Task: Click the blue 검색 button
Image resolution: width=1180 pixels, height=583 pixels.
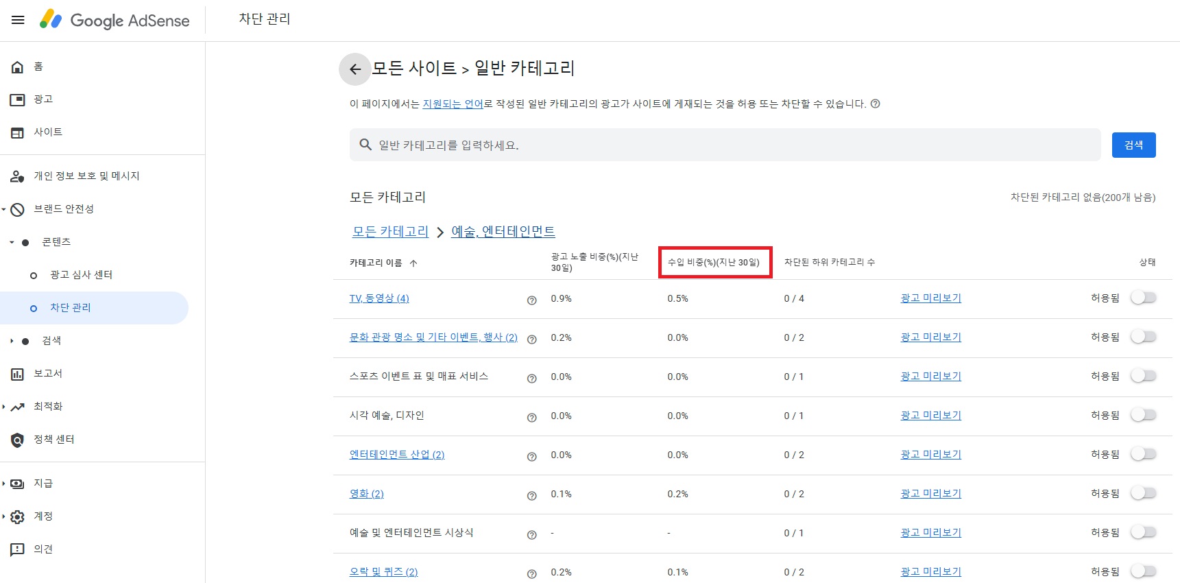Action: coord(1133,145)
